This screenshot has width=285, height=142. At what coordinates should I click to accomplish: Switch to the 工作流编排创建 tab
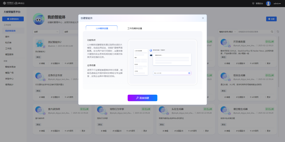click(135, 28)
